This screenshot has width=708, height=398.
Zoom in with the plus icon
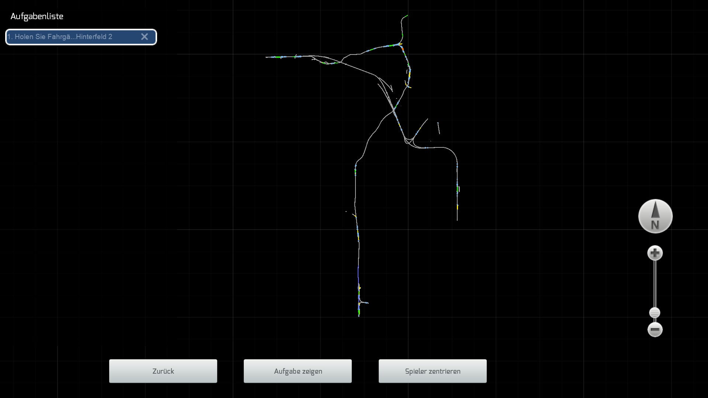[x=655, y=253]
